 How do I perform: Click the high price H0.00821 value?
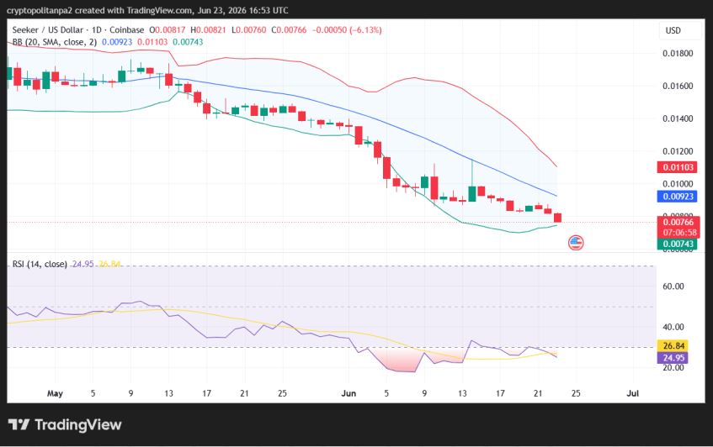[x=208, y=30]
